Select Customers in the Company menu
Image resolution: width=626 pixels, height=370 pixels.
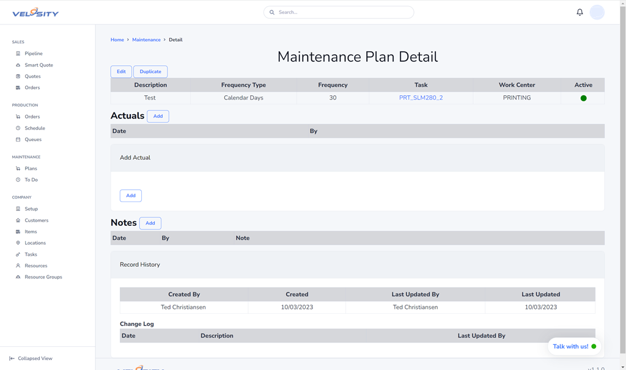point(36,220)
